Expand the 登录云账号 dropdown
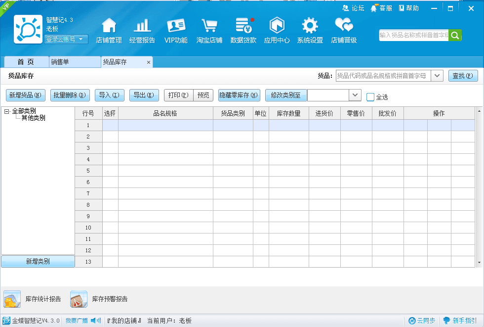 pos(67,39)
